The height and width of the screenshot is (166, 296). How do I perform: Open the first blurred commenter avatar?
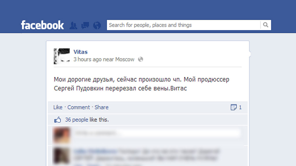point(61,135)
